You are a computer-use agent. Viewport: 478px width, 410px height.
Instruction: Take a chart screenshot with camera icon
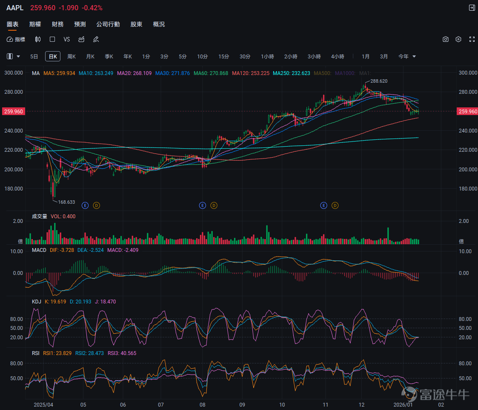click(446, 39)
